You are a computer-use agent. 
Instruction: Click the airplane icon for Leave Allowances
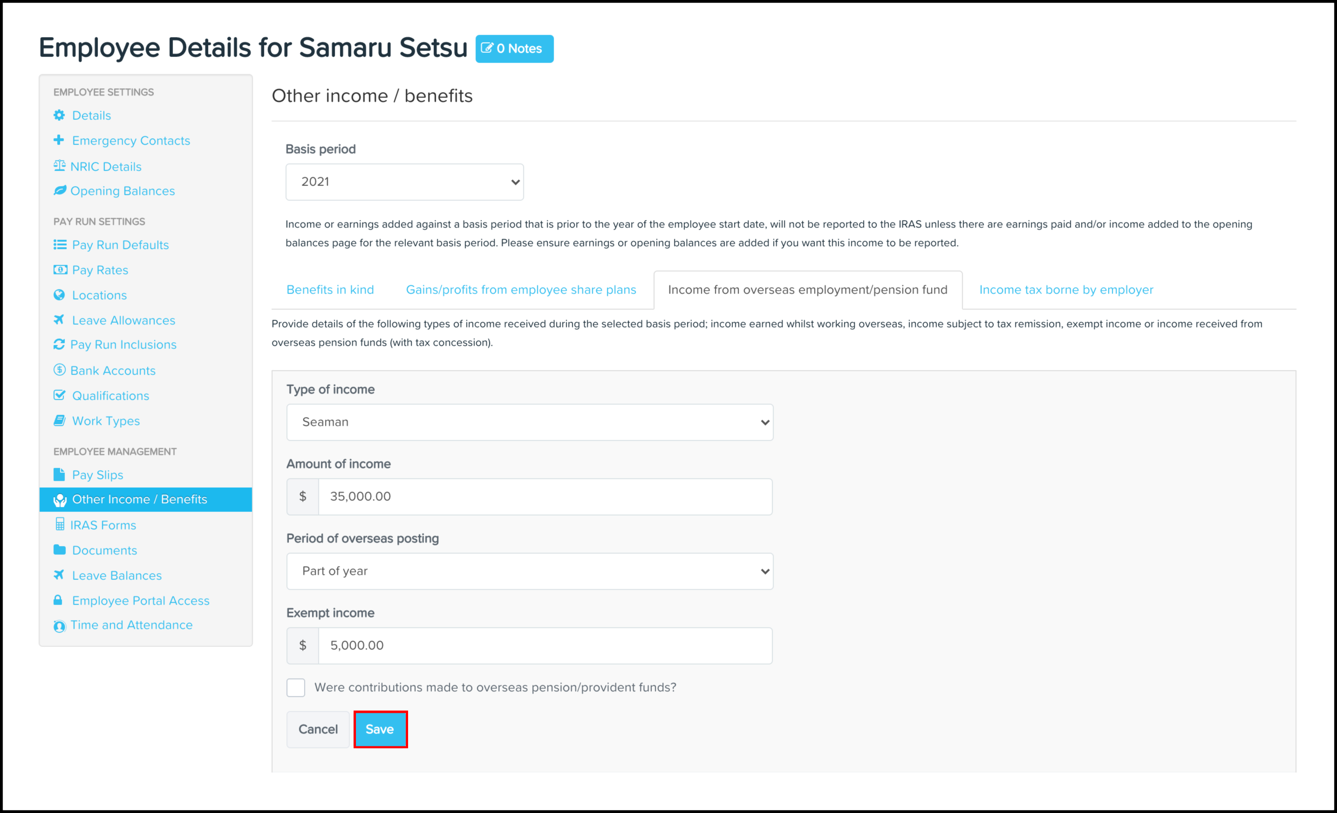point(59,319)
